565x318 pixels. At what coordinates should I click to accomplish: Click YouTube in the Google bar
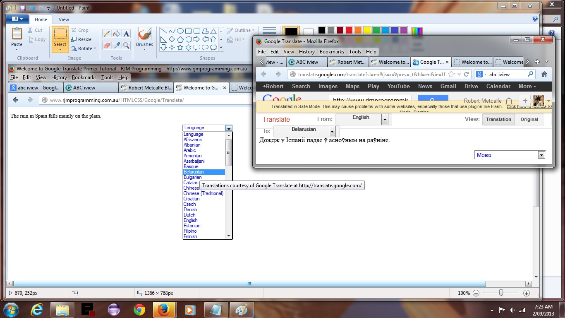pyautogui.click(x=398, y=86)
